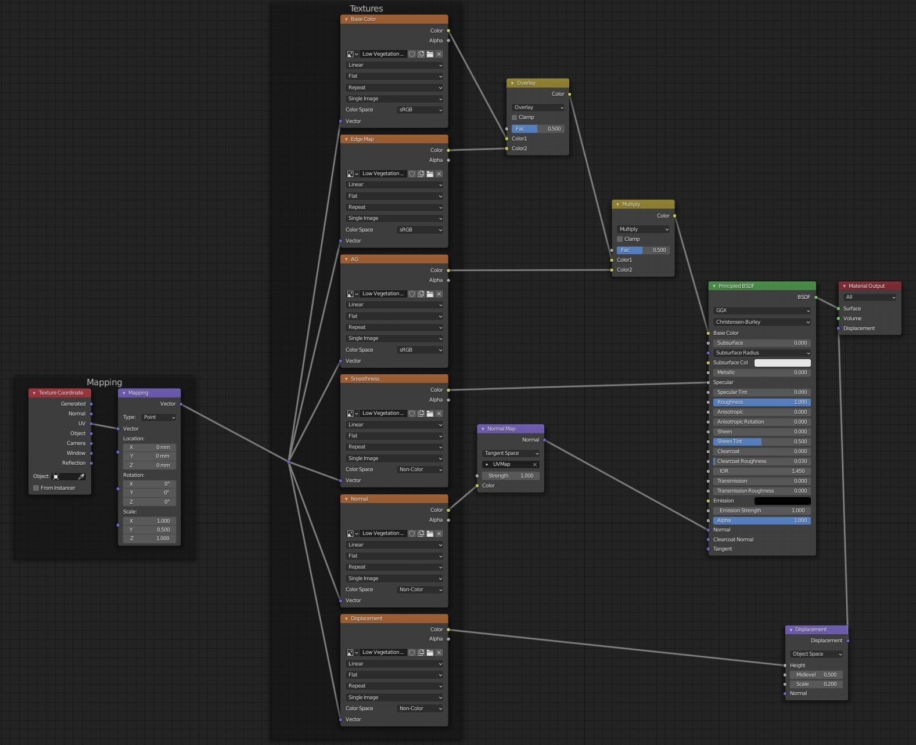Collapse the Base Color node
The width and height of the screenshot is (916, 745).
click(x=346, y=19)
